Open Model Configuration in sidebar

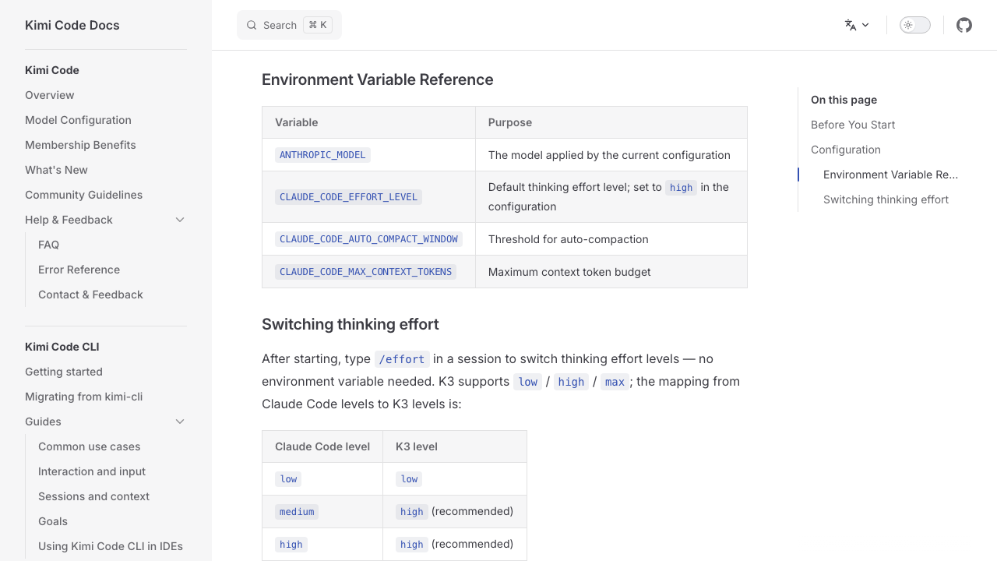(x=78, y=120)
